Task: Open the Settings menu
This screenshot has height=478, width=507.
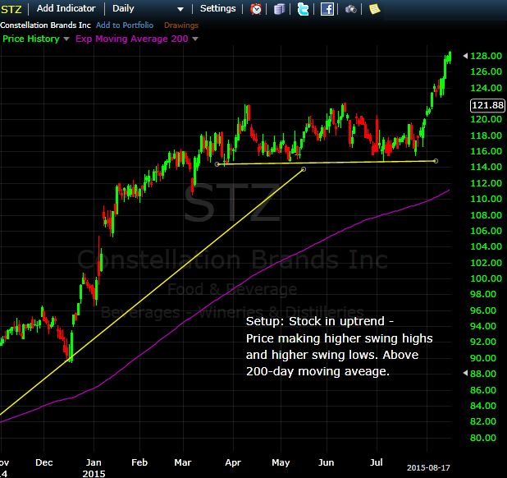Action: (x=217, y=8)
